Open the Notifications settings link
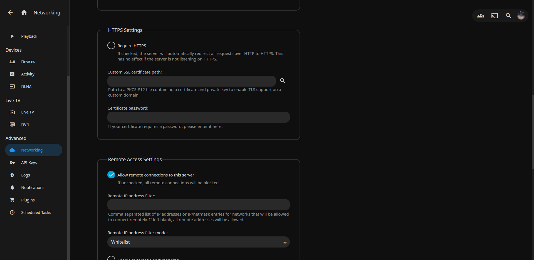This screenshot has width=534, height=260. [33, 188]
